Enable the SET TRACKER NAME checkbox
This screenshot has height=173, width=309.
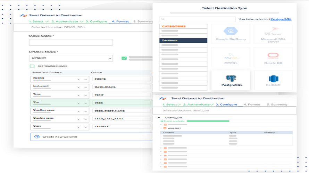pos(32,66)
